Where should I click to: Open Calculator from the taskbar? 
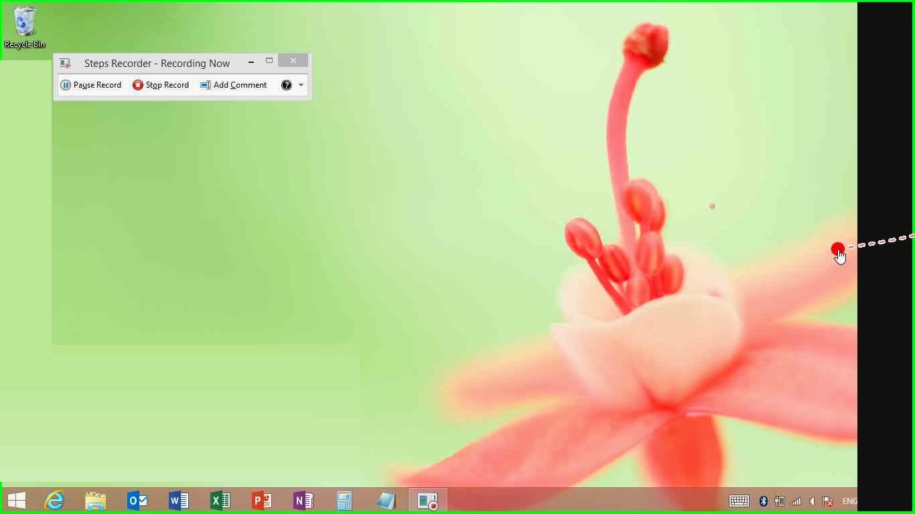pyautogui.click(x=345, y=501)
